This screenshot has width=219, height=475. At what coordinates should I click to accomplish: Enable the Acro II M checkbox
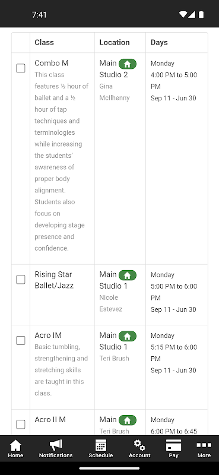point(21,424)
